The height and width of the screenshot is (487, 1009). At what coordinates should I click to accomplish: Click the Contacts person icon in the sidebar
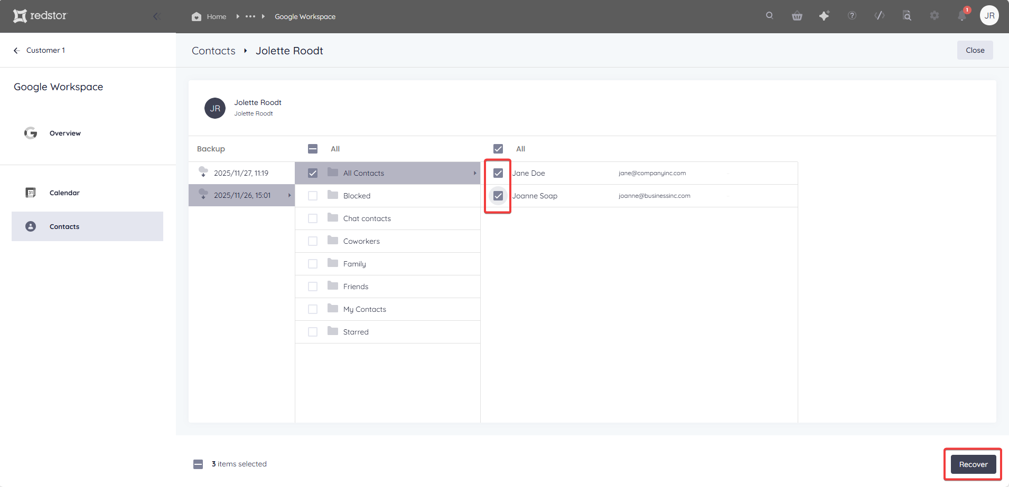31,226
